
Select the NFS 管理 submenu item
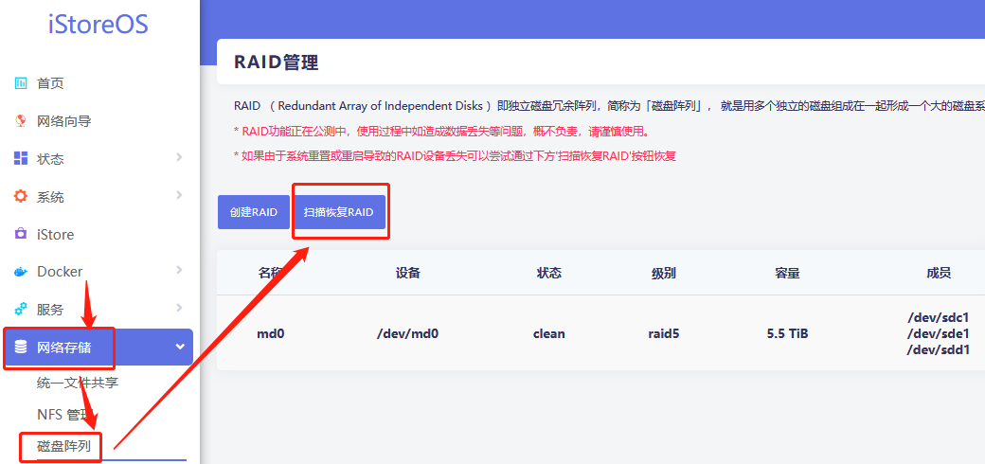point(66,415)
